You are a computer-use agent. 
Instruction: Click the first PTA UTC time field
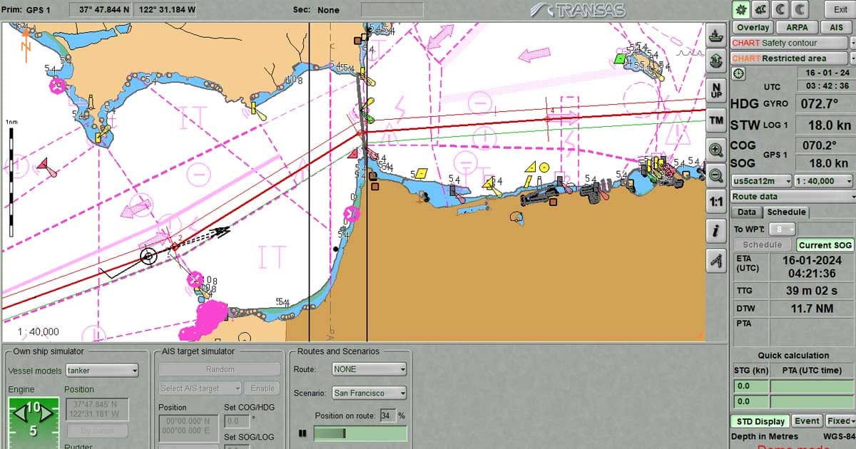tap(812, 386)
